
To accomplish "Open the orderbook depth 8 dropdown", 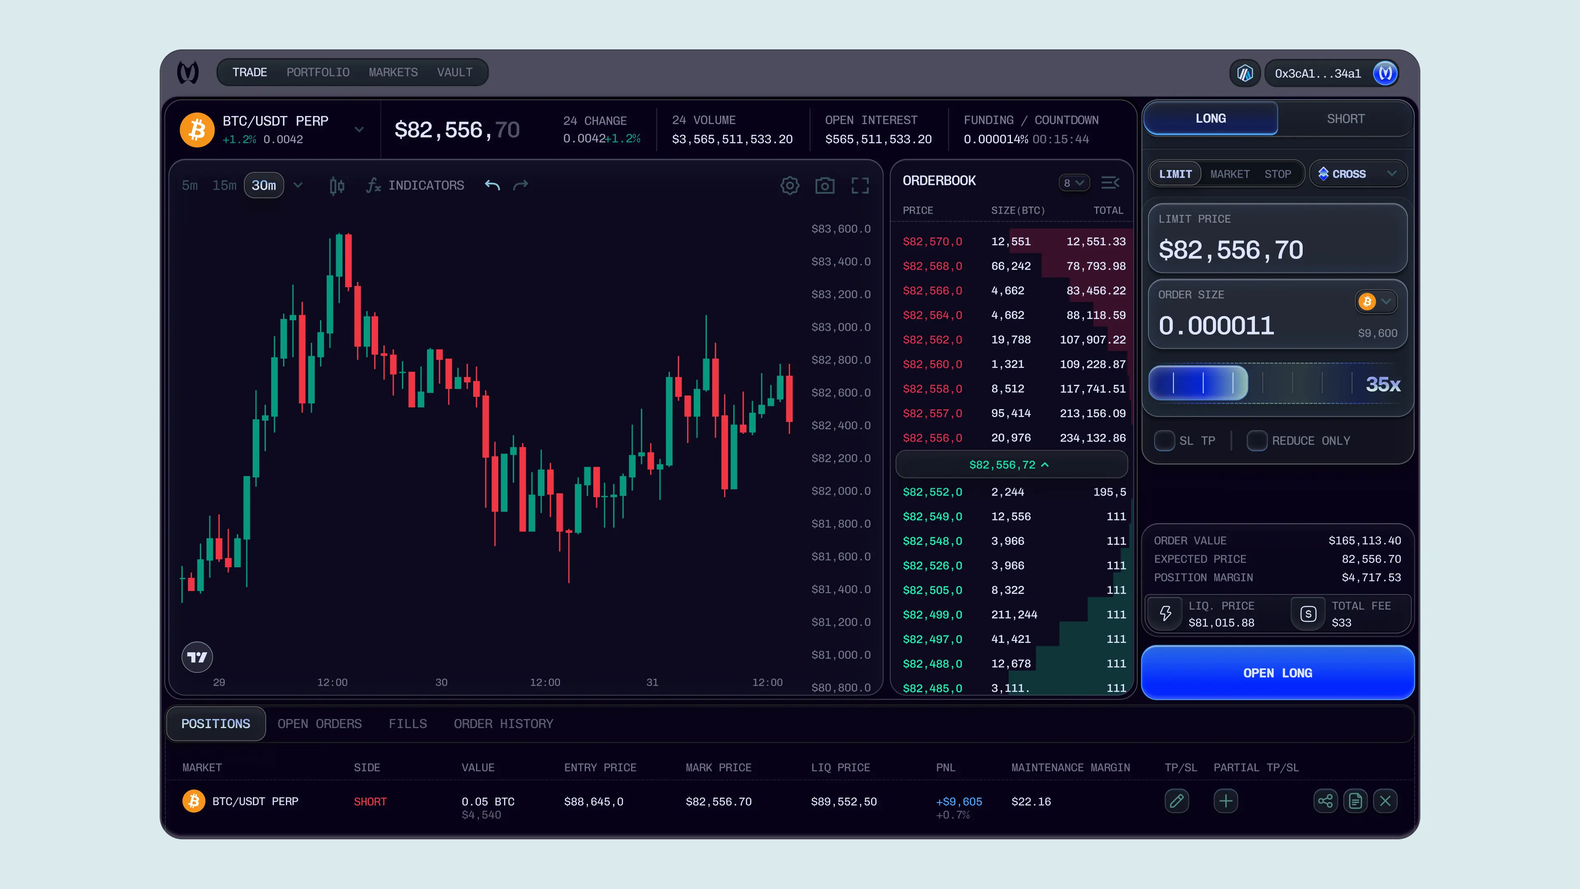I will click(x=1074, y=183).
